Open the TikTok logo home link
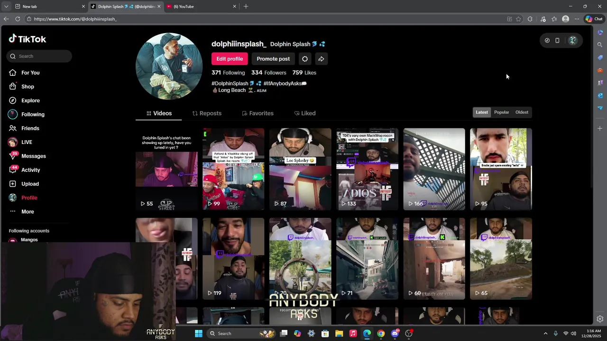The image size is (607, 341). pyautogui.click(x=28, y=39)
